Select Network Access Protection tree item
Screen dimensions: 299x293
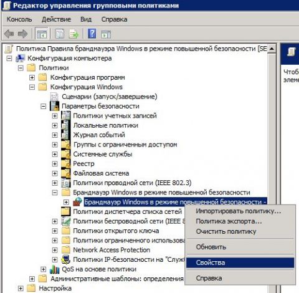(x=112, y=250)
